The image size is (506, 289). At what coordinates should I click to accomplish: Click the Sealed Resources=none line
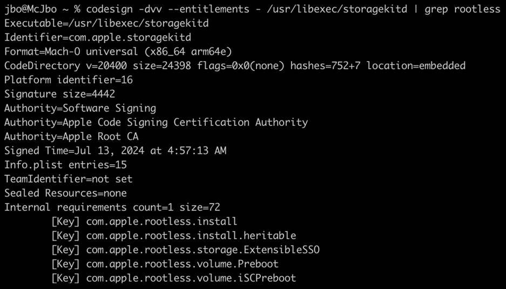click(x=65, y=193)
